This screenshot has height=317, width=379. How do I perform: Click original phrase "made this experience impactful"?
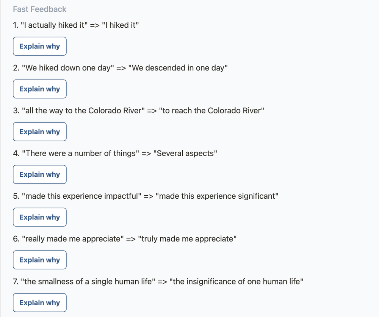82,196
